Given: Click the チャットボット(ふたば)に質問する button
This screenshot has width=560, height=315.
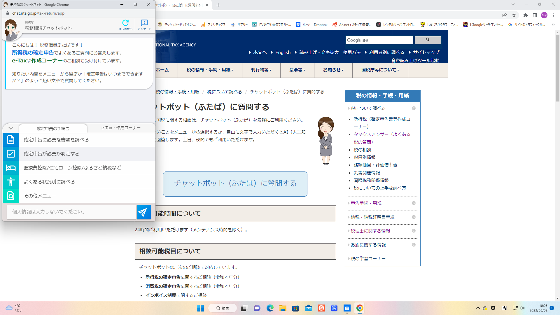Looking at the screenshot, I should [x=235, y=184].
